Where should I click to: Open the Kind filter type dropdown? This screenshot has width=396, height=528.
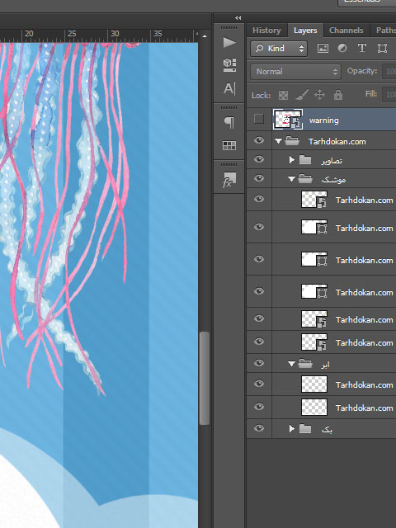click(279, 49)
